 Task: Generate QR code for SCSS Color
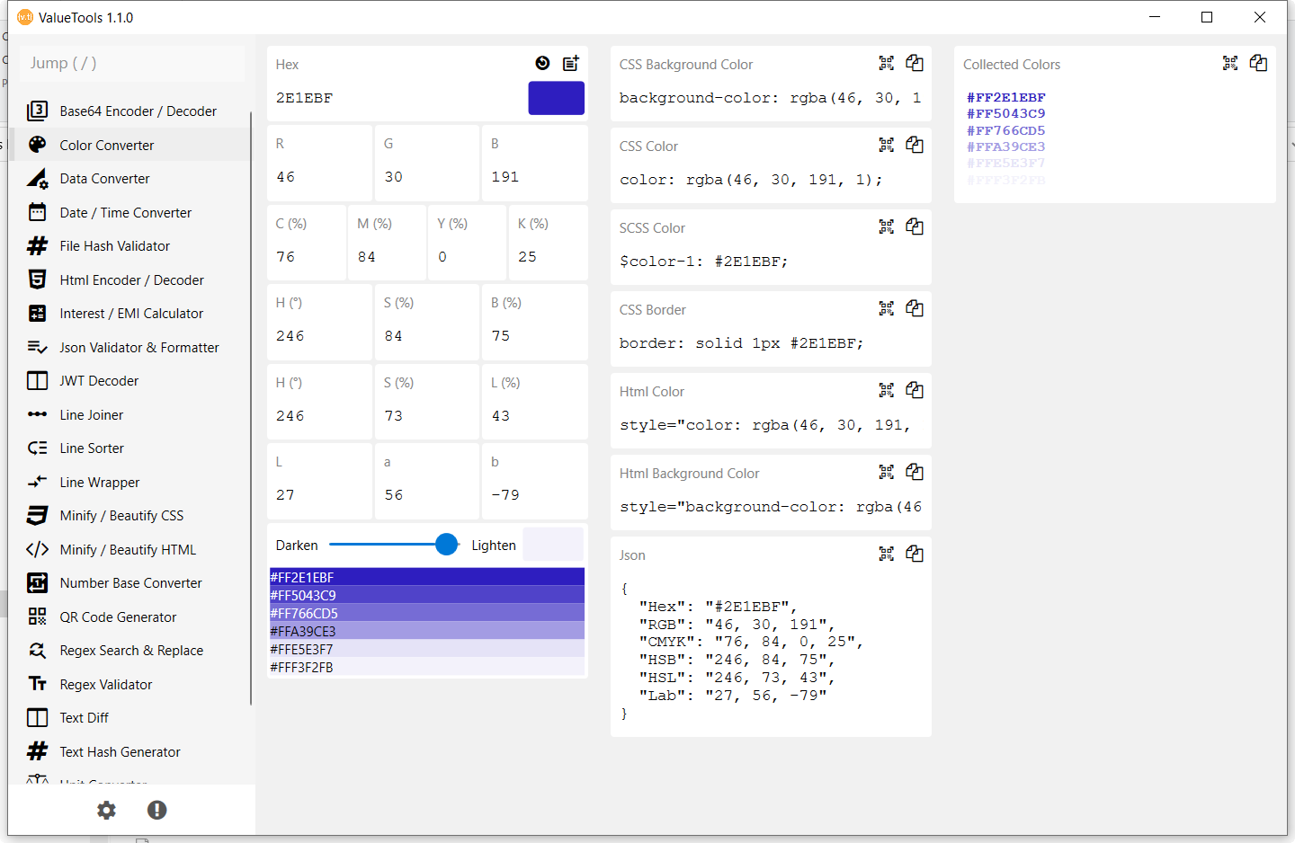tap(887, 226)
